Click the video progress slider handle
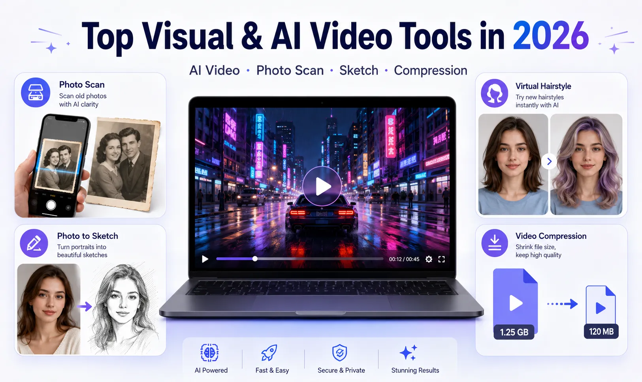Viewport: 642px width, 382px height. [255, 259]
